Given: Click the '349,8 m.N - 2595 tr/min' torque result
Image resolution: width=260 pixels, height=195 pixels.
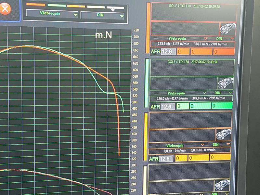Looking at the screenshot, I should (209, 98).
